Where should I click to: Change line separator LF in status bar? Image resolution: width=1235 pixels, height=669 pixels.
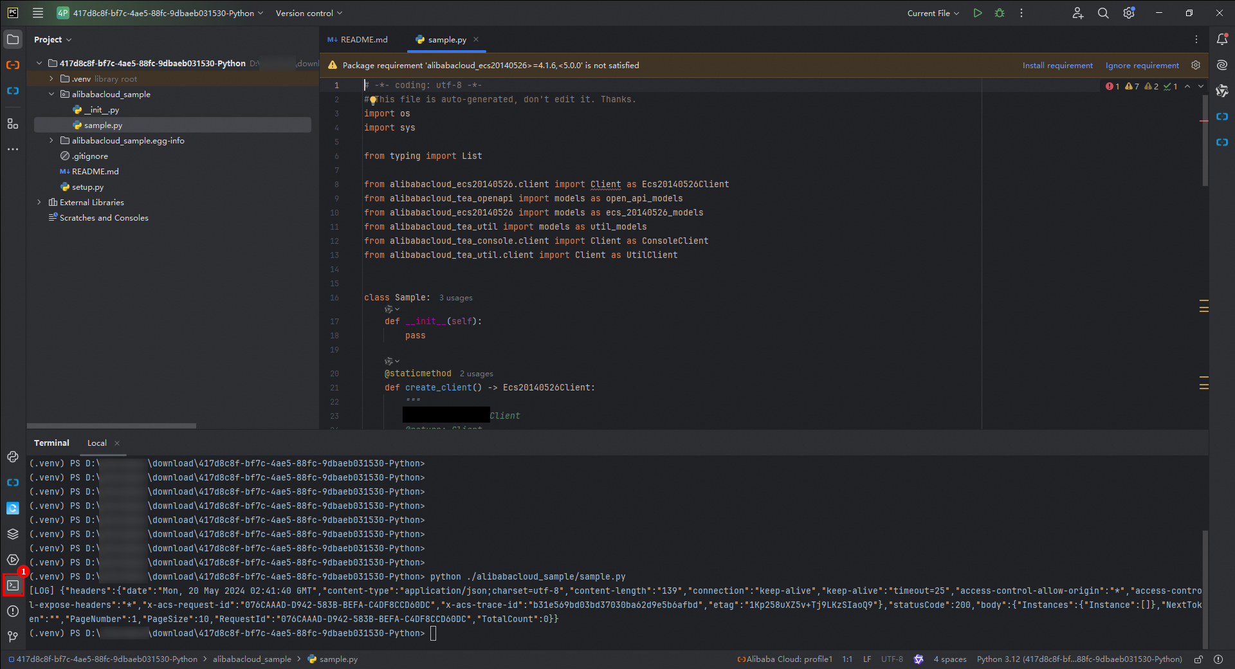[867, 659]
